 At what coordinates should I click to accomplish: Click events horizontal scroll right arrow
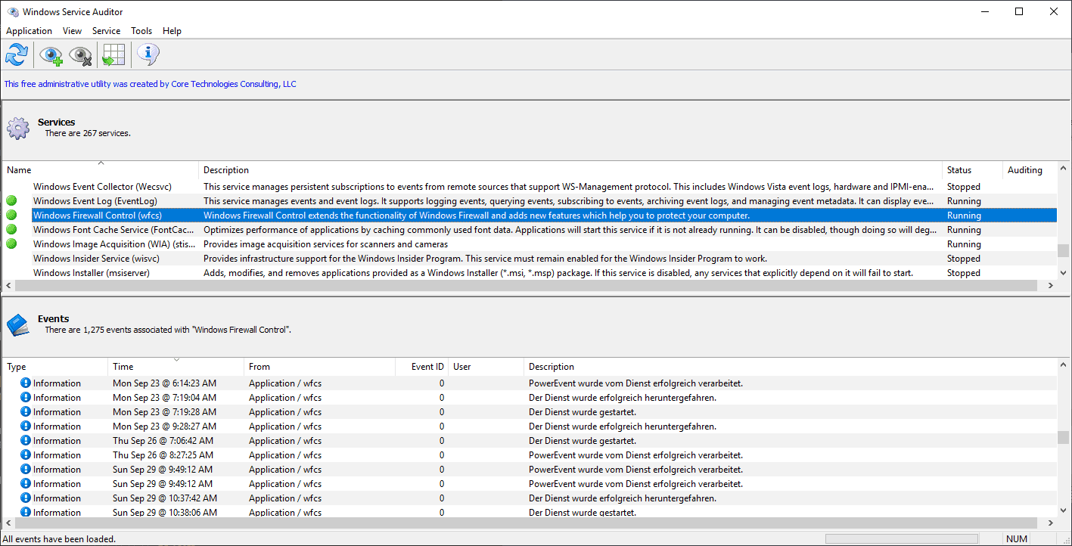coord(1050,523)
